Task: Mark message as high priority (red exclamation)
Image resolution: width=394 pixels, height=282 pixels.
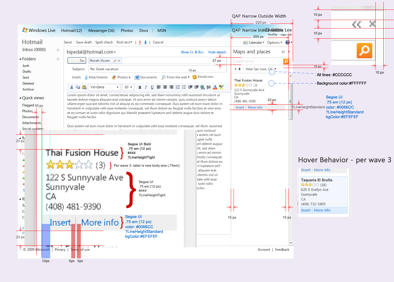Action: click(x=140, y=43)
